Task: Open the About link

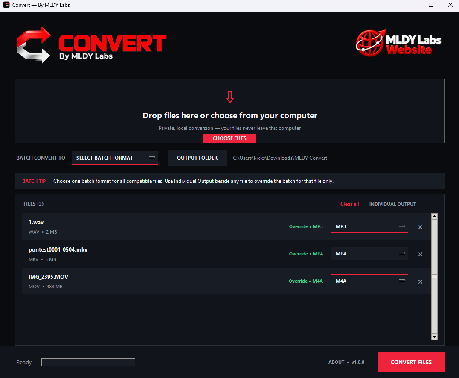Action: 336,362
